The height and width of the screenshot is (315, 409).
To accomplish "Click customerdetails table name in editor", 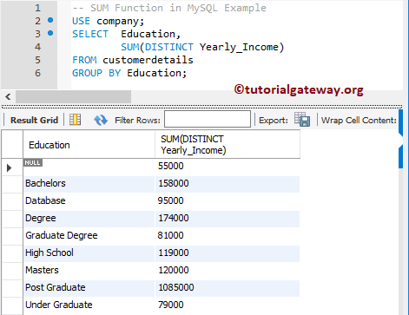I will (x=148, y=60).
